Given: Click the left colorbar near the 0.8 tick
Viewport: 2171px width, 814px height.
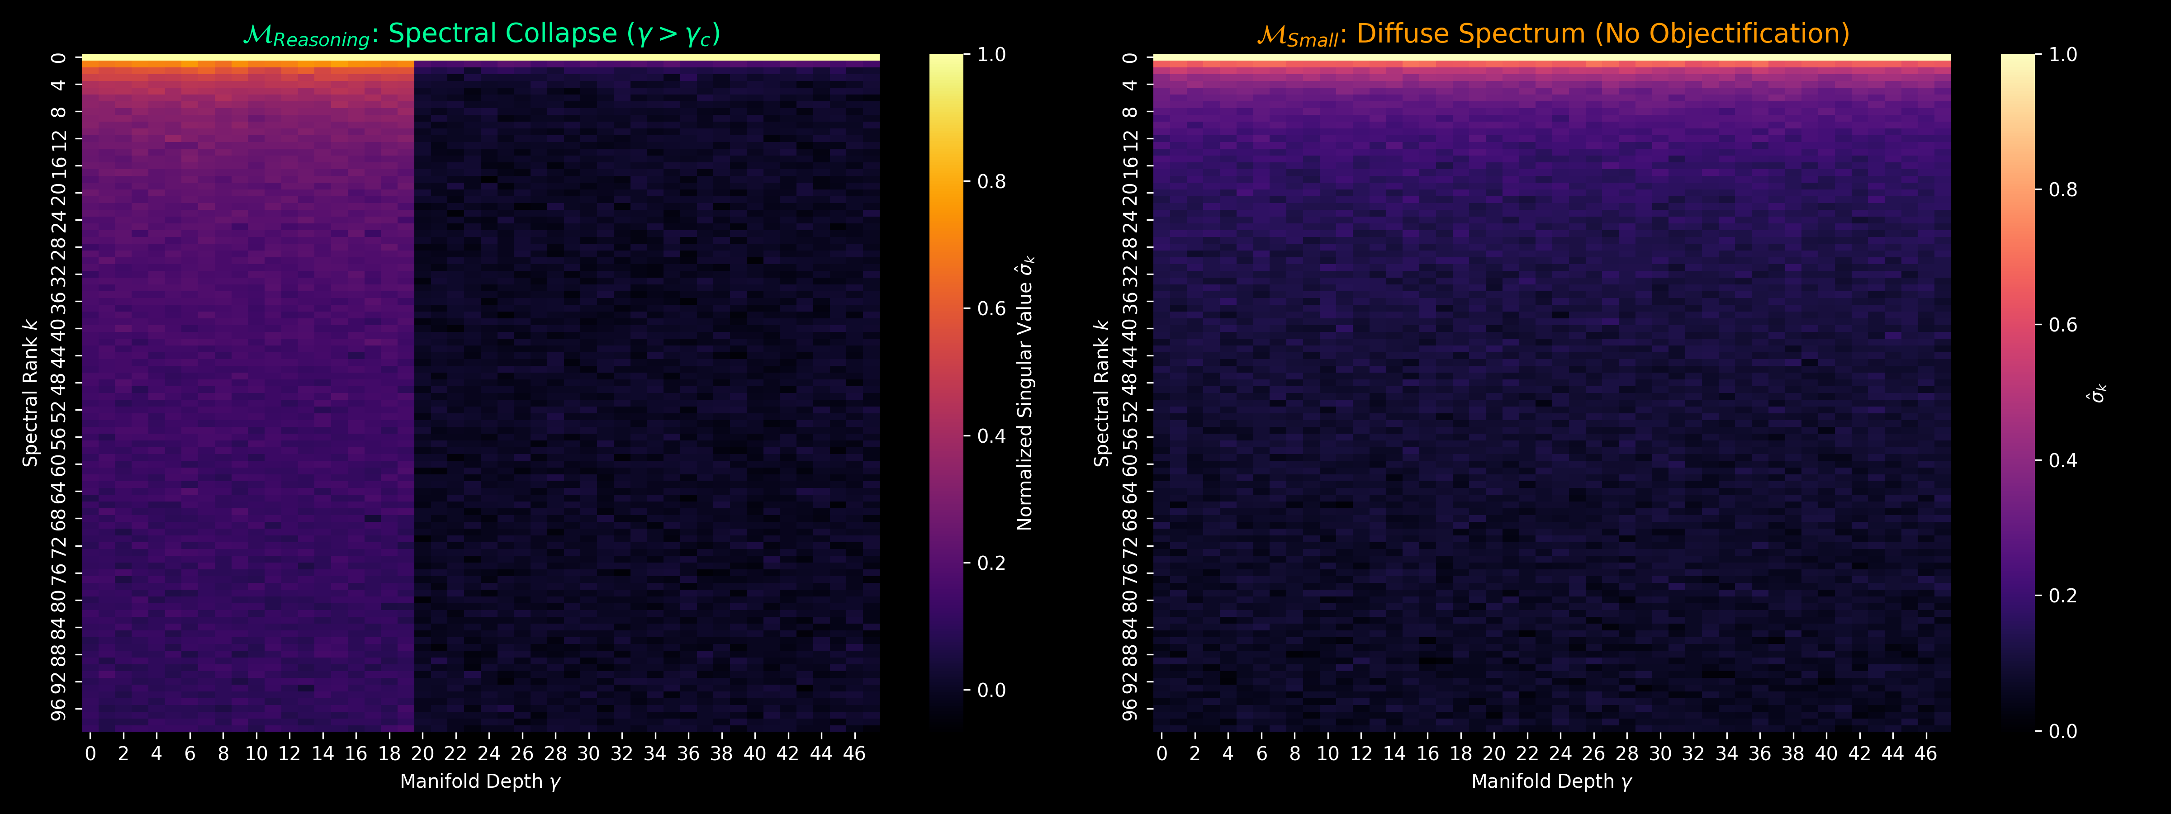Looking at the screenshot, I should 946,181.
